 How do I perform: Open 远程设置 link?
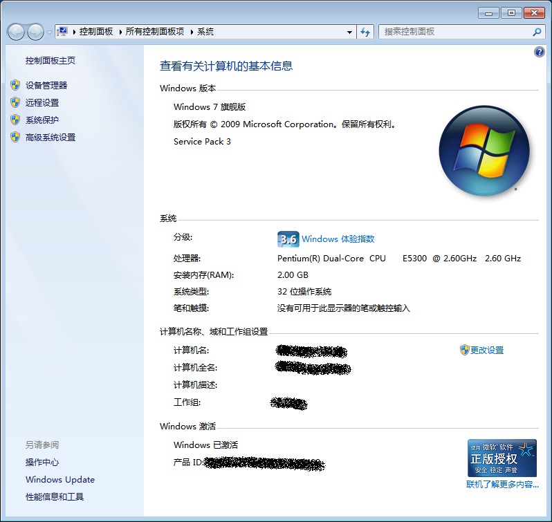click(42, 103)
